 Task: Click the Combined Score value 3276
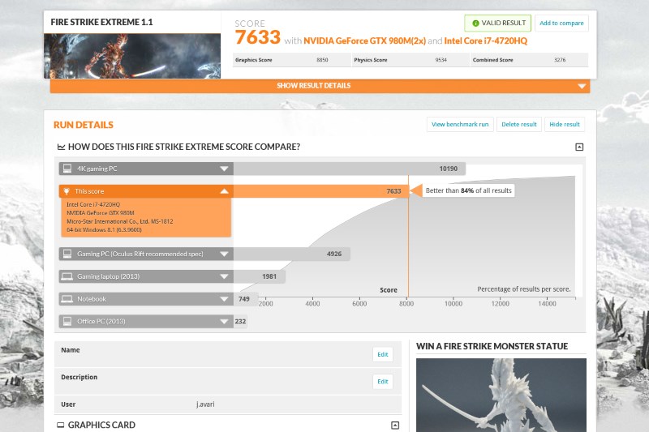click(x=560, y=60)
